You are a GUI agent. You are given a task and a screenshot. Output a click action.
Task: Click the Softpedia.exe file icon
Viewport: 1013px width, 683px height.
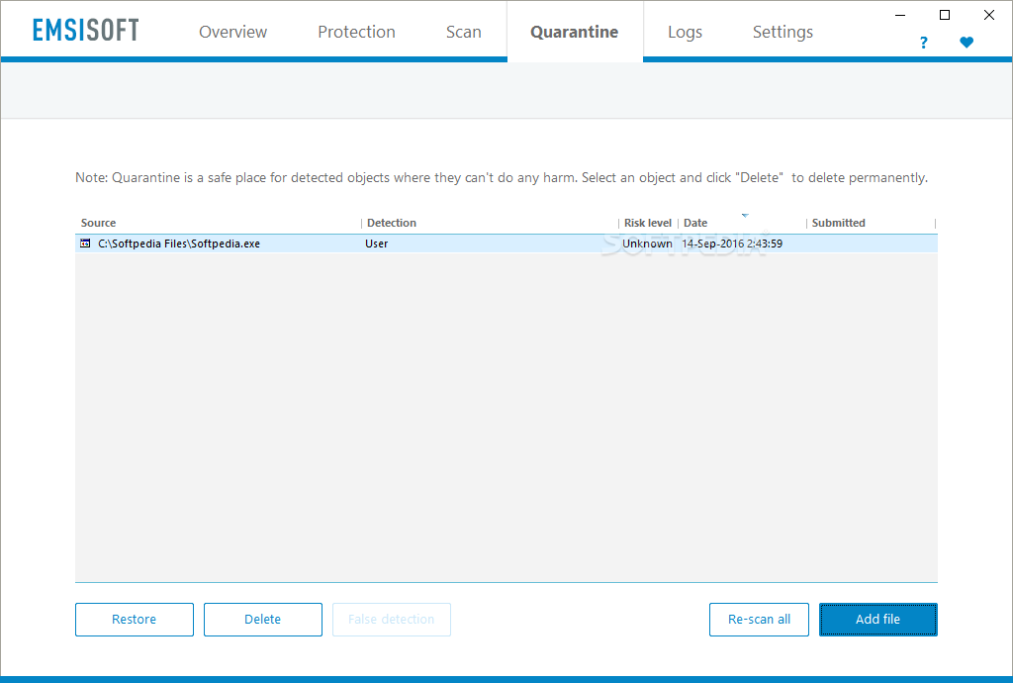pos(85,244)
